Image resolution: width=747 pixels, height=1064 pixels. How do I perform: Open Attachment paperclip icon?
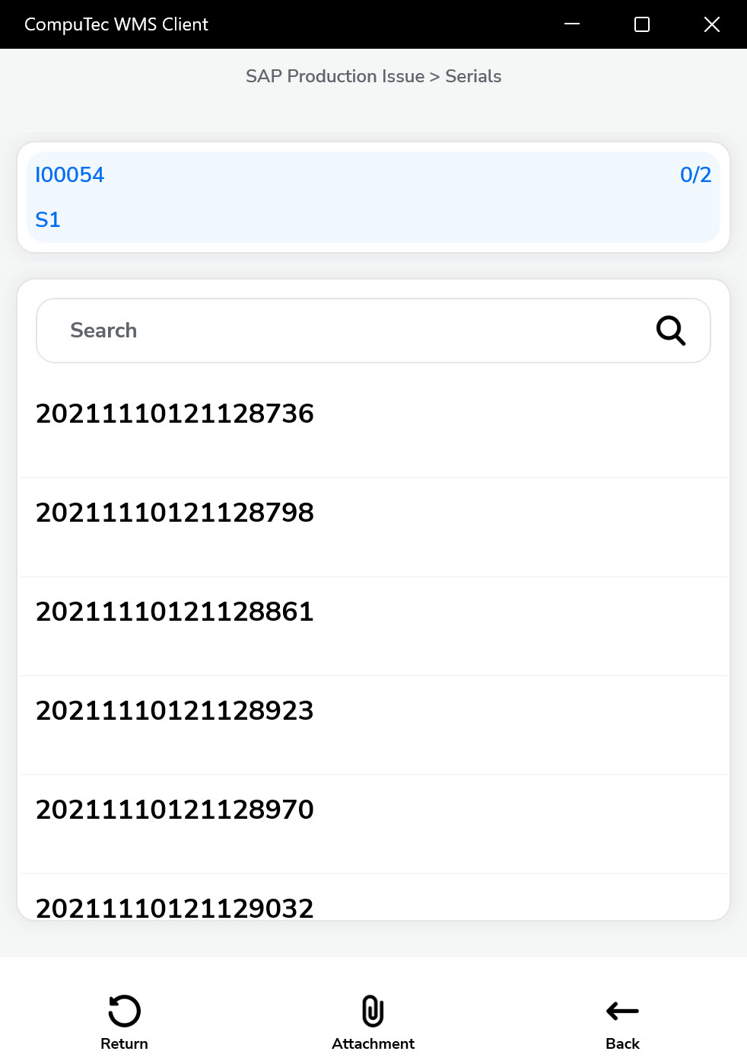373,1011
